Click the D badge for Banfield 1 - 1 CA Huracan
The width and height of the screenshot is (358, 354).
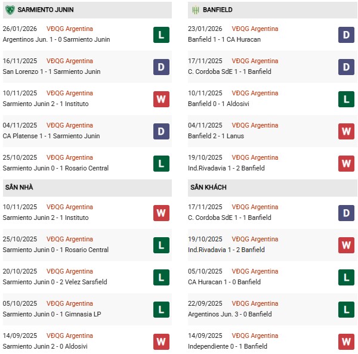tap(347, 35)
